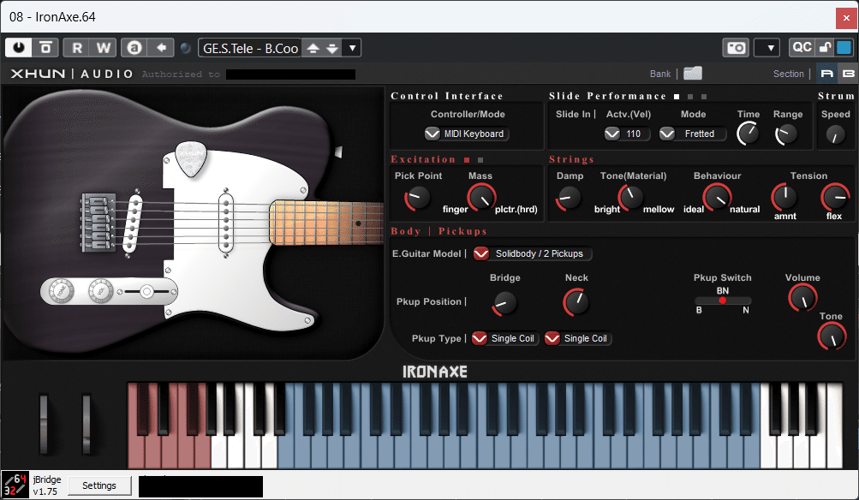
Task: Click the Bank label
Action: click(x=660, y=74)
